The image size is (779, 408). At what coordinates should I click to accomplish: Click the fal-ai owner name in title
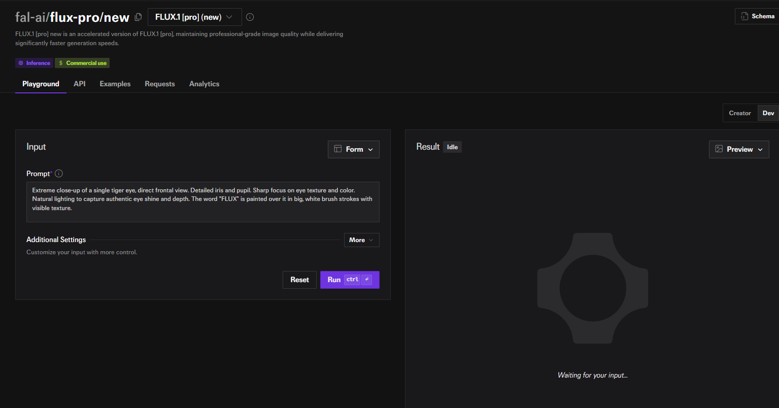click(x=31, y=17)
